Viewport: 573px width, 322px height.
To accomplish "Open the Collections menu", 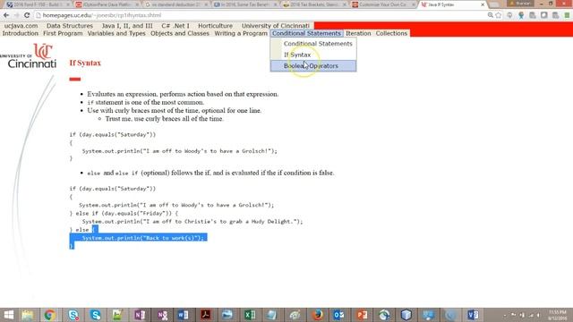I will click(x=391, y=33).
